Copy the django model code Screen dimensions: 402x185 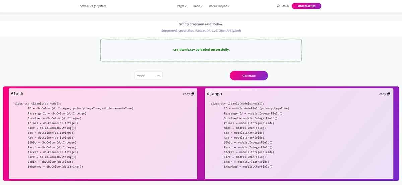384,94
